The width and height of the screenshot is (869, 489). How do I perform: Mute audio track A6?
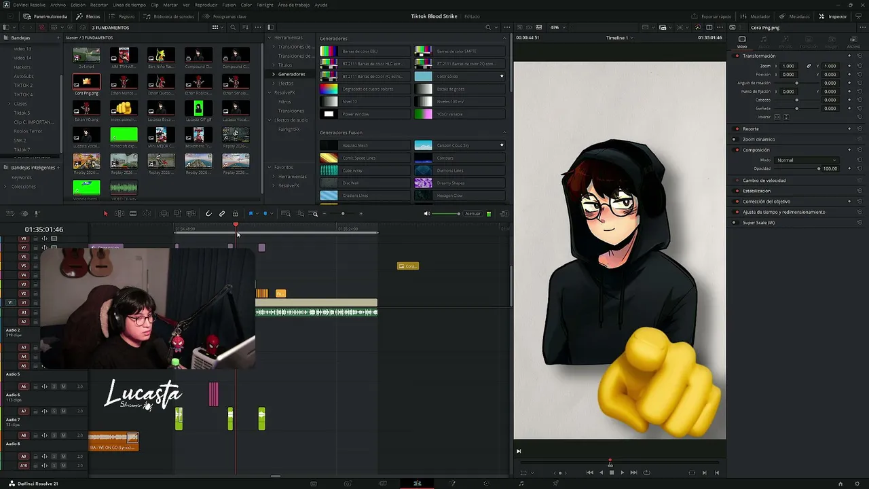click(63, 386)
